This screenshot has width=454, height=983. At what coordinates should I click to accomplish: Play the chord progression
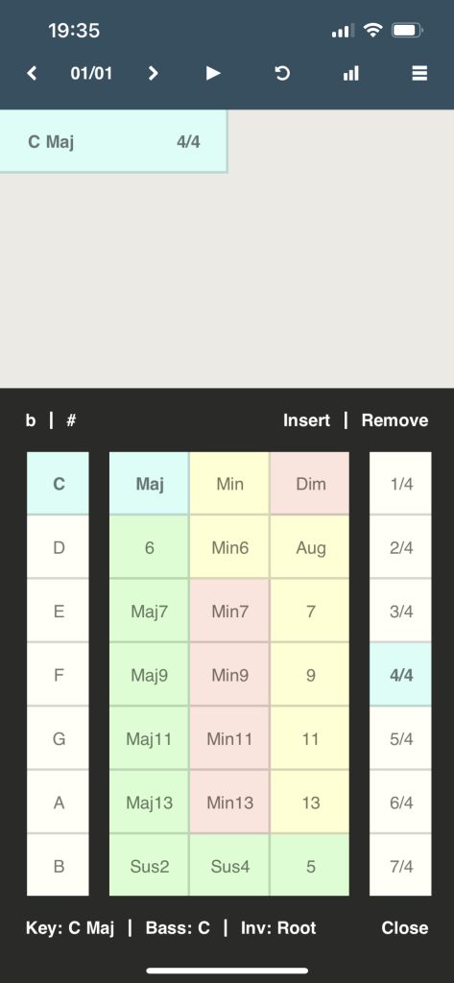point(213,73)
